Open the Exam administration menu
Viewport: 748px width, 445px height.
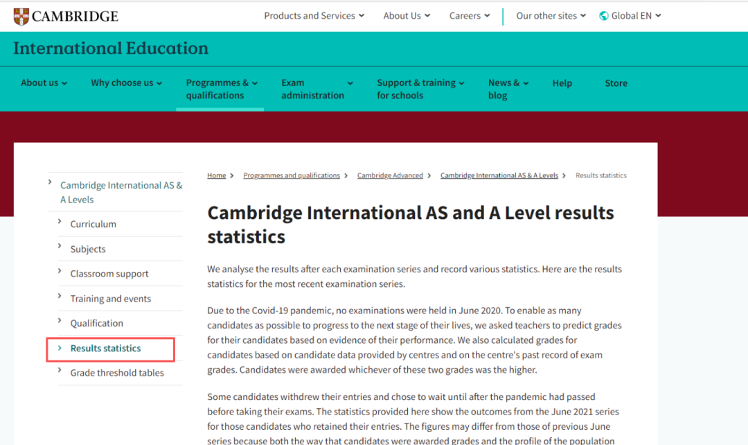317,89
